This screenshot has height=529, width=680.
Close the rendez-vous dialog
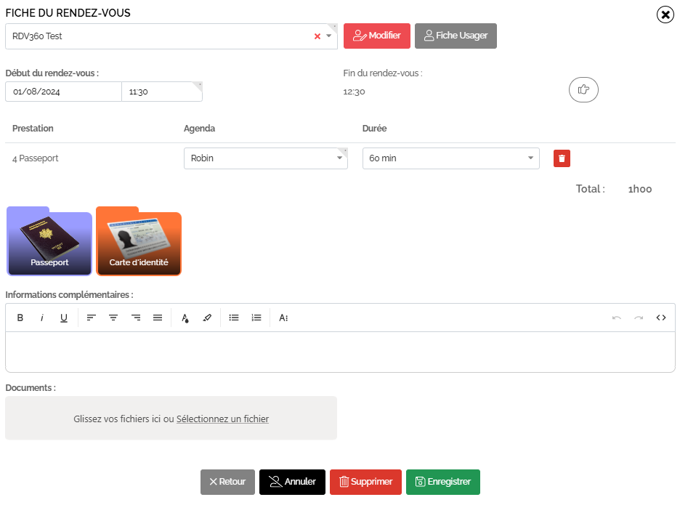[665, 15]
